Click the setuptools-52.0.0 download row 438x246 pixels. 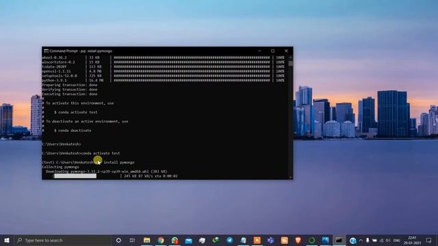pos(163,76)
